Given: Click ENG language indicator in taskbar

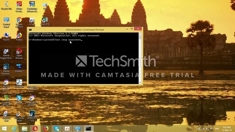Looking at the screenshot, I should tap(217, 129).
